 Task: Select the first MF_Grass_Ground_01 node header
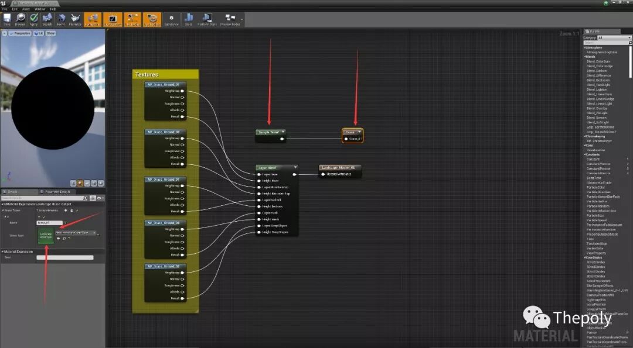click(x=165, y=85)
